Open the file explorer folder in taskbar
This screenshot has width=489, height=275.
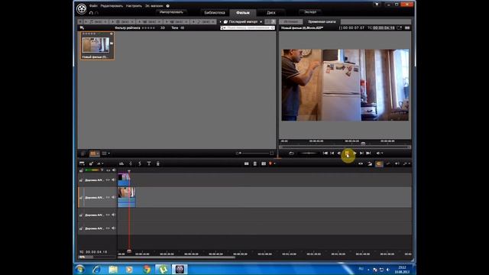[113, 269]
